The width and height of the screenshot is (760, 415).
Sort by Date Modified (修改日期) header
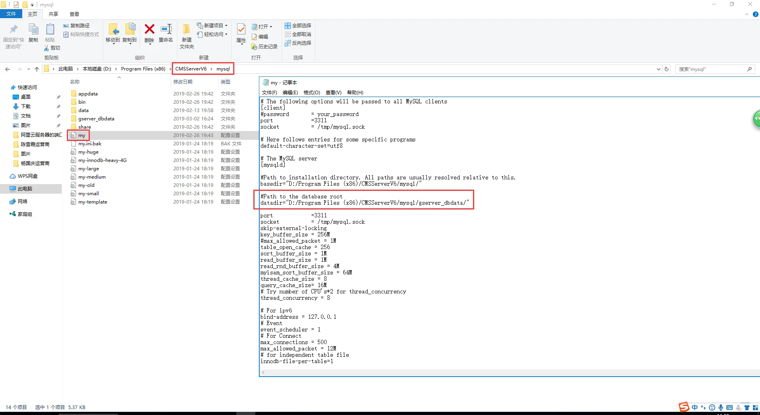[183, 82]
